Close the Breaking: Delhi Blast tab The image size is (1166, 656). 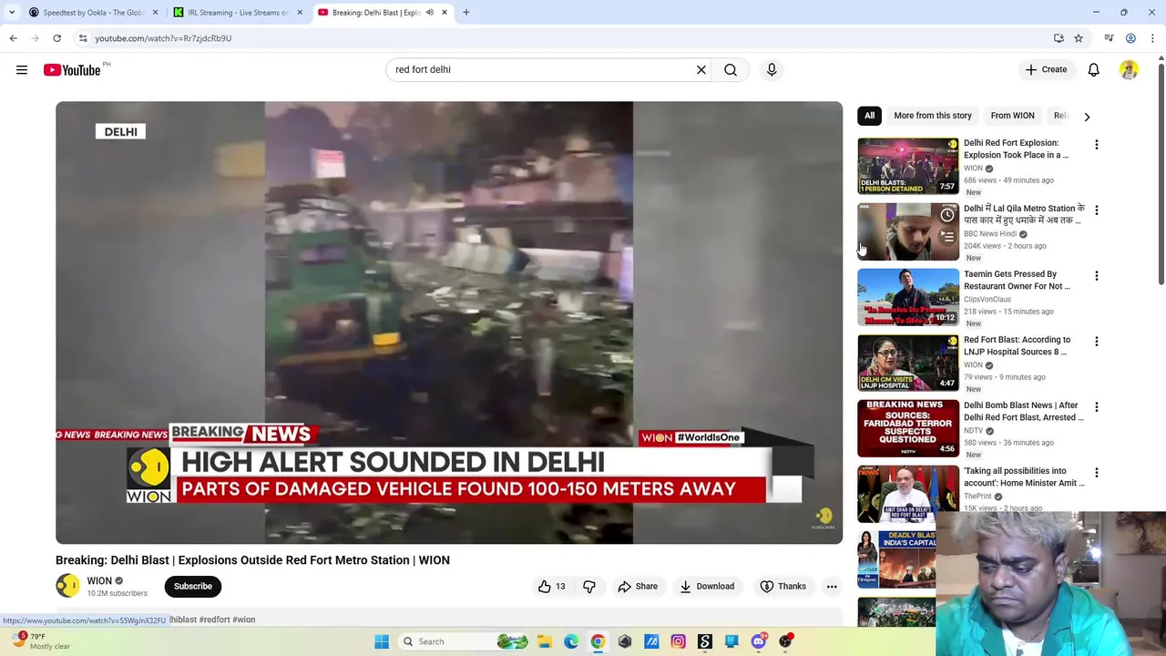tap(445, 13)
